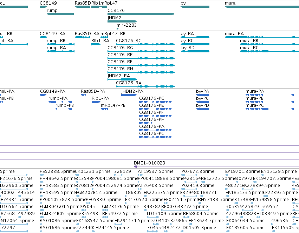Select EST IP07672.3prime
Viewport: 299px width, 233px height.
coord(197,171)
